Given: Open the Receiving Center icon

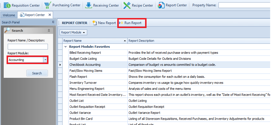Looking at the screenshot, I should (89, 5).
